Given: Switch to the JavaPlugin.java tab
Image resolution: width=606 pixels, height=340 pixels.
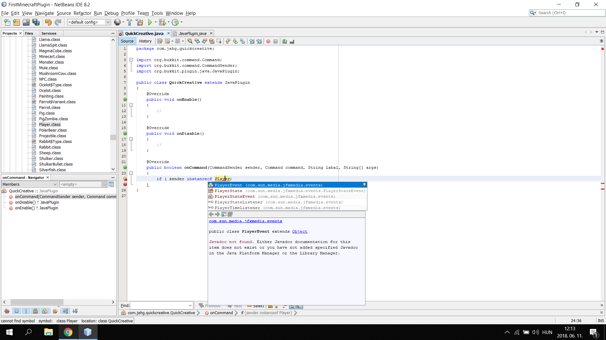Looking at the screenshot, I should click(192, 33).
